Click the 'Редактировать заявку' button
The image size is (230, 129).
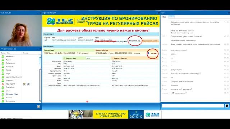(150, 41)
